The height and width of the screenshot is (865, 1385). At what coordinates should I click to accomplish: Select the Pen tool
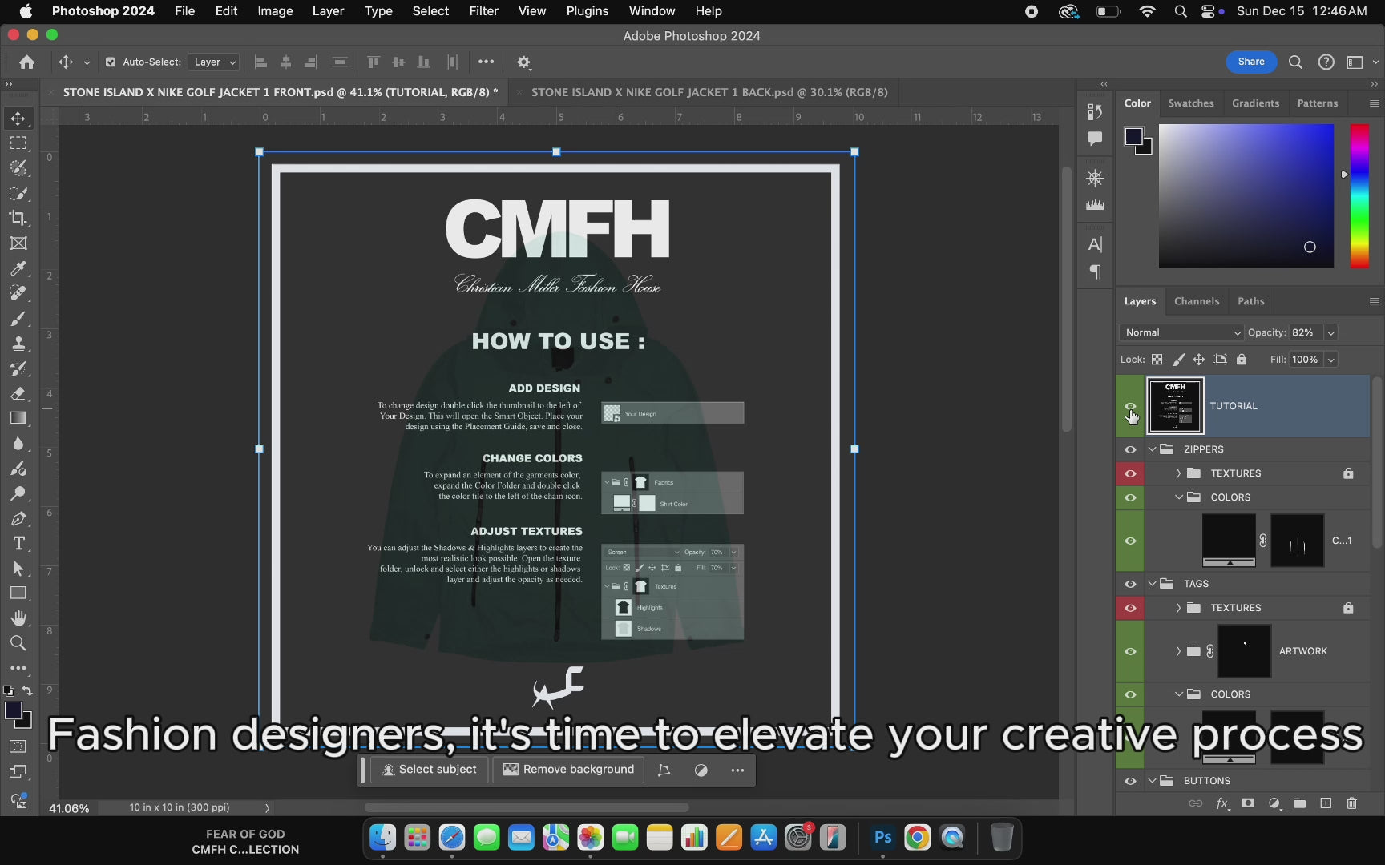coord(18,518)
